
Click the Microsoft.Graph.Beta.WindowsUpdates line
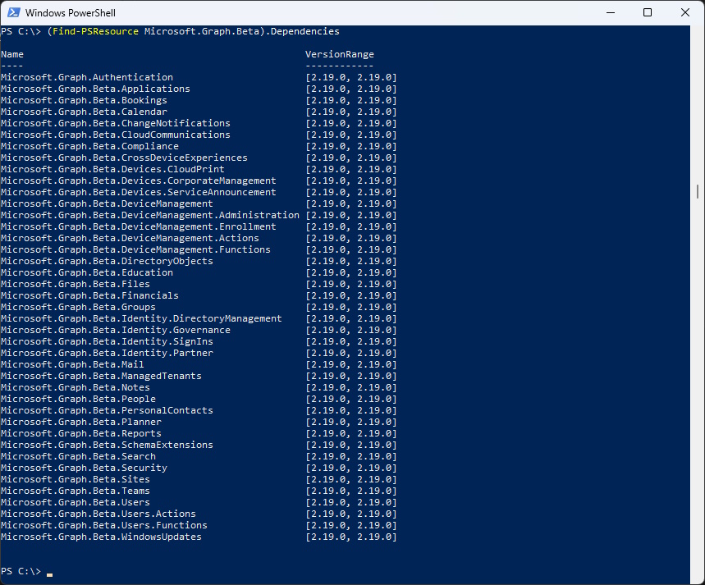[101, 537]
